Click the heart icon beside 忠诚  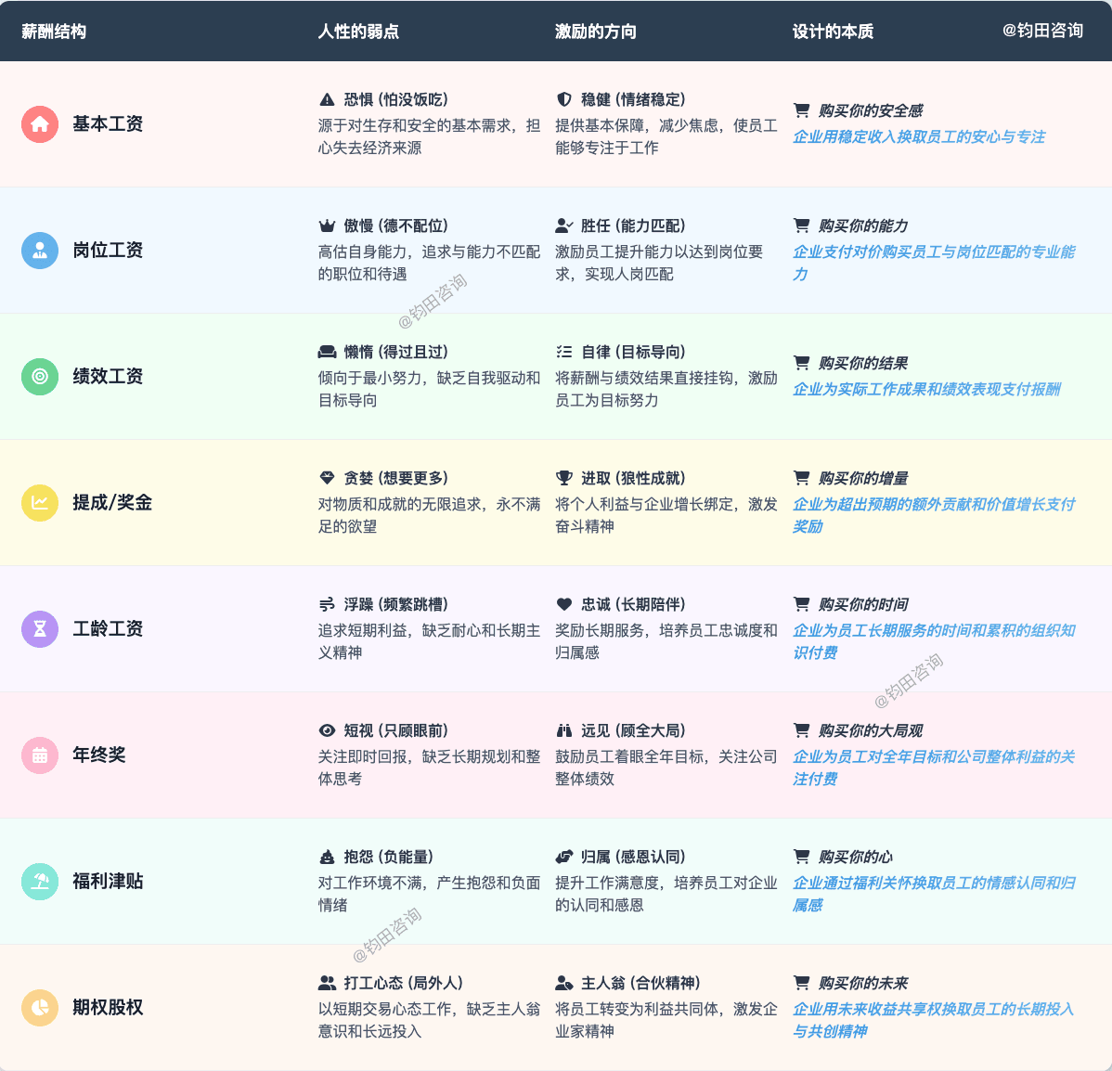563,604
